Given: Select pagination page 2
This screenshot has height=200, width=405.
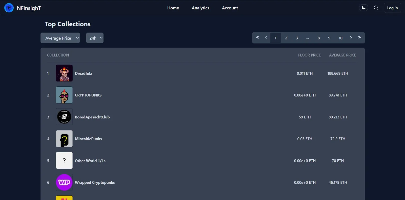Looking at the screenshot, I should click(x=286, y=38).
